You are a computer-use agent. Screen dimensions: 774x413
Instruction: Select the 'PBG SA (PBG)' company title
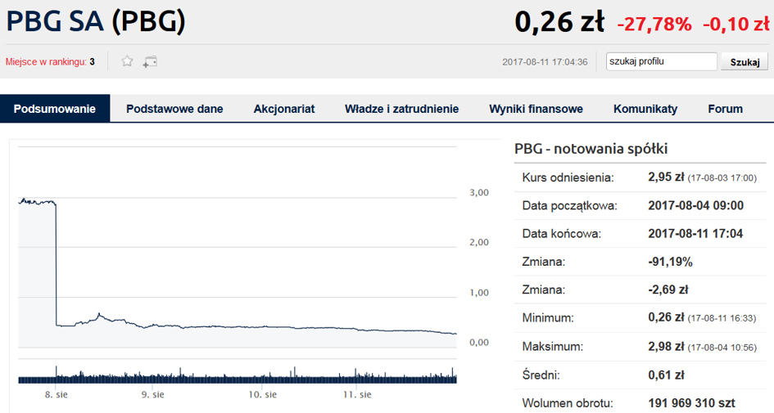pos(96,22)
